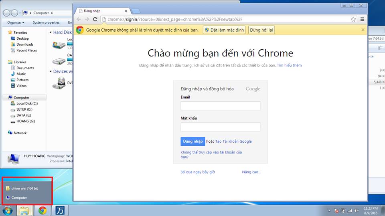Click Bỏ qua ngay bây giờ link

tap(198, 172)
